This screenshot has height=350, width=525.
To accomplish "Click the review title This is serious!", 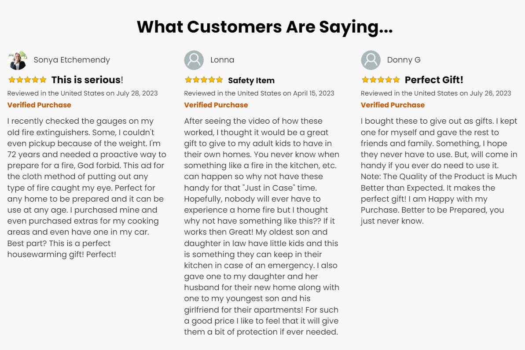I will click(x=87, y=80).
